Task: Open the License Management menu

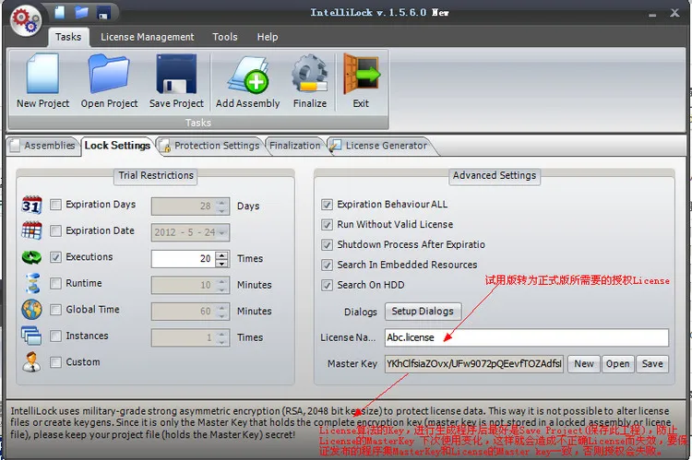Action: click(147, 37)
